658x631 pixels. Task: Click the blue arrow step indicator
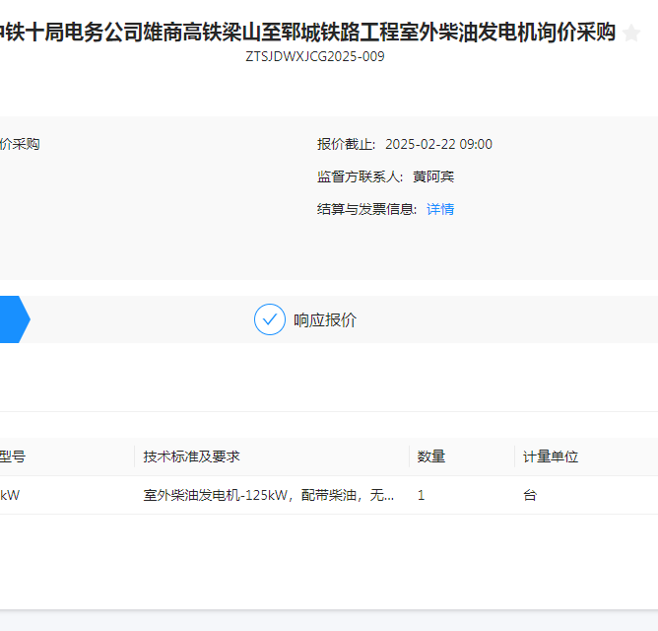[x=13, y=319]
